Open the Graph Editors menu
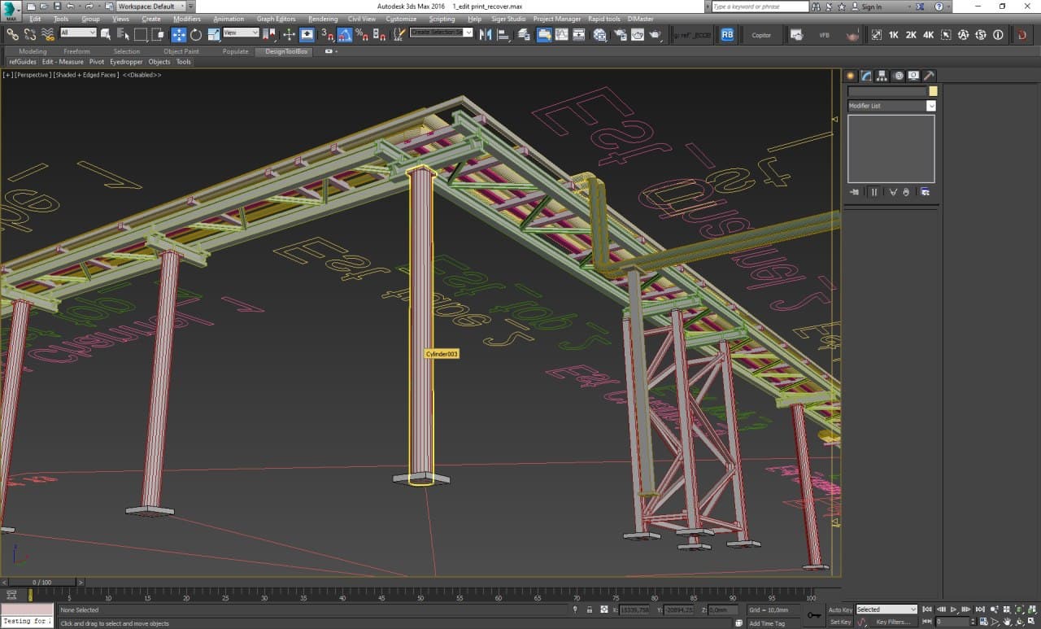Image resolution: width=1041 pixels, height=629 pixels. coord(276,19)
